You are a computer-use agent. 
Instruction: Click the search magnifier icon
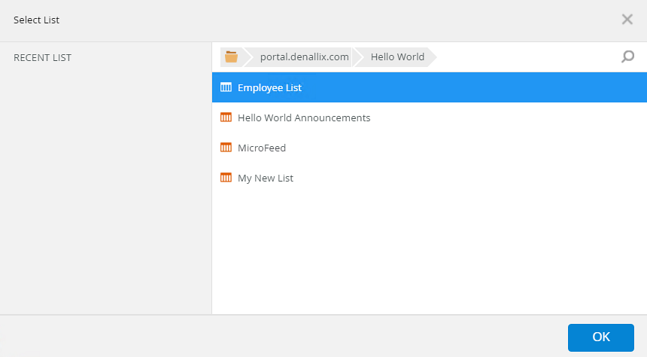(627, 57)
